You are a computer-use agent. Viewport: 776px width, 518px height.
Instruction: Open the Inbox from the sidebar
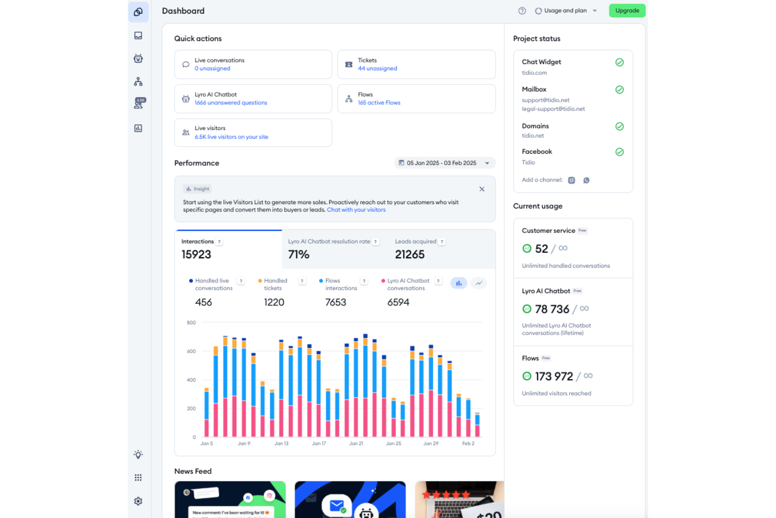[x=138, y=36]
